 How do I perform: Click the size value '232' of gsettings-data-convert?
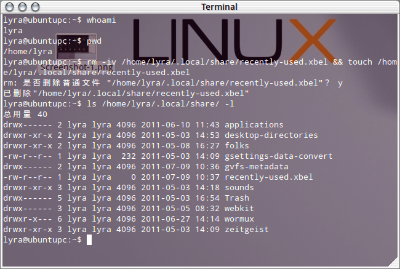tap(129, 156)
